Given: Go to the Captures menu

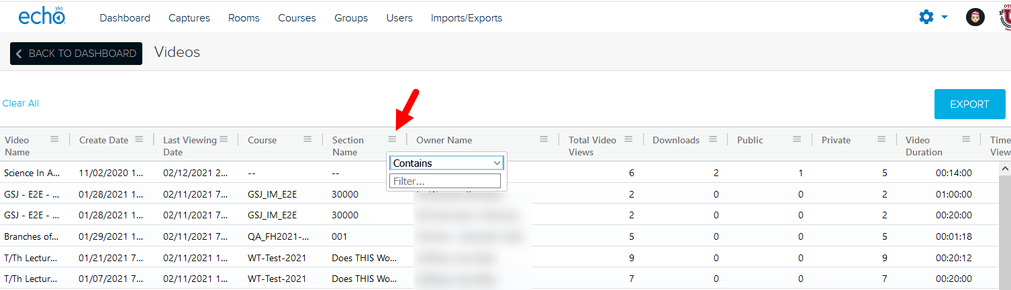Looking at the screenshot, I should [x=189, y=18].
